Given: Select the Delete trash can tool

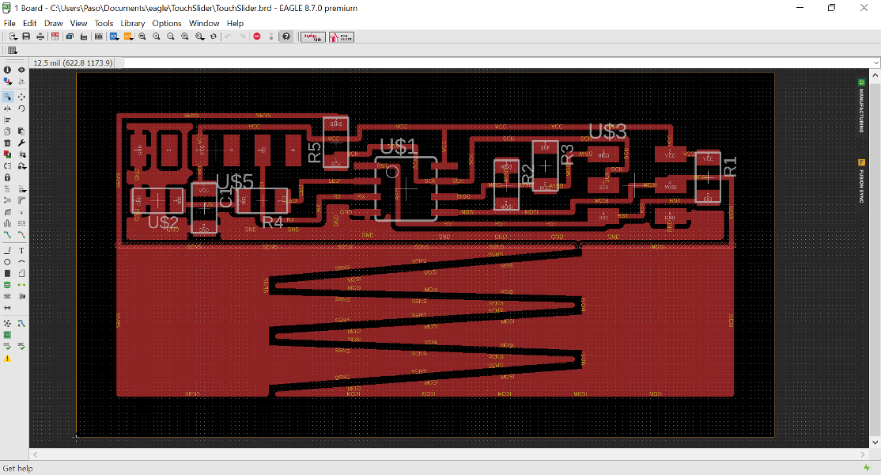Looking at the screenshot, I should pos(7,142).
